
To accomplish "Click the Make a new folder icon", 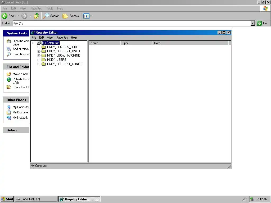I will (x=9, y=74).
